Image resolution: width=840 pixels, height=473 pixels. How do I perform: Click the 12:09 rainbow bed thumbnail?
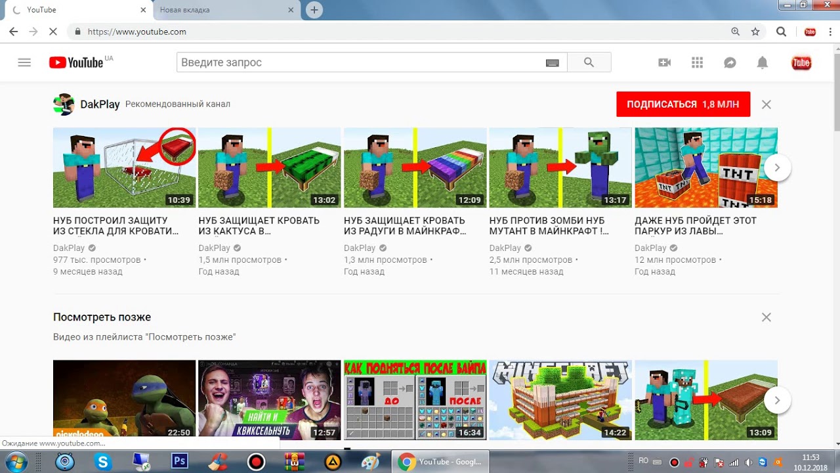415,168
